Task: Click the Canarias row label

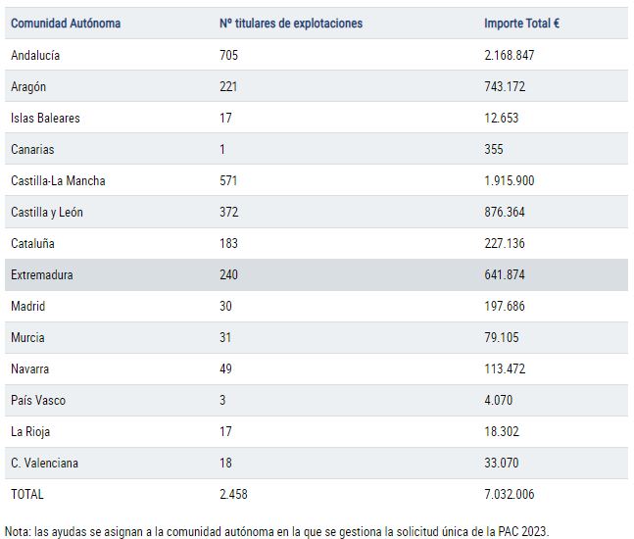Action: click(32, 149)
